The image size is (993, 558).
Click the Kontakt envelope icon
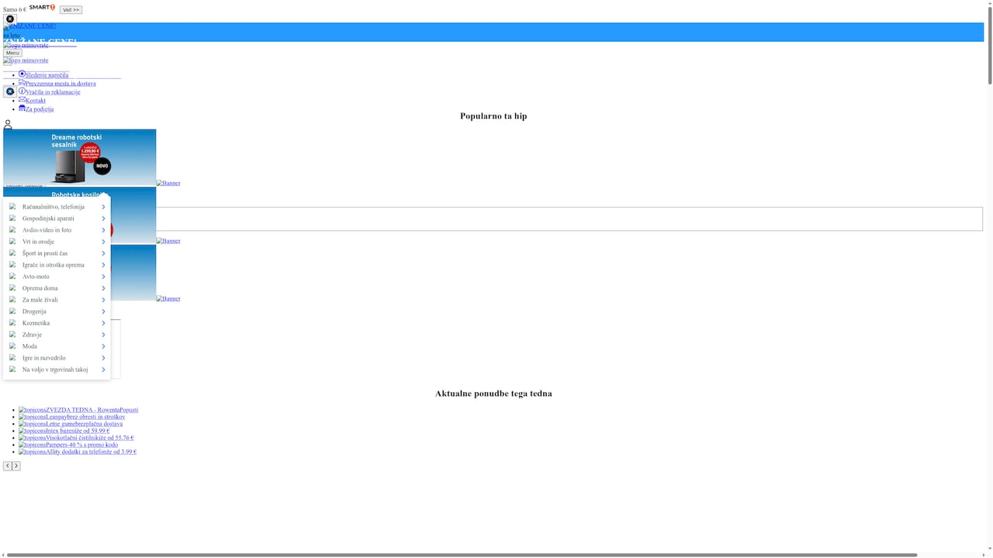(x=22, y=100)
